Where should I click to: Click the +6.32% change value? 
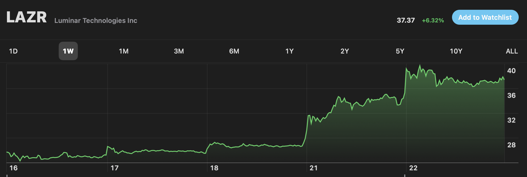(433, 20)
